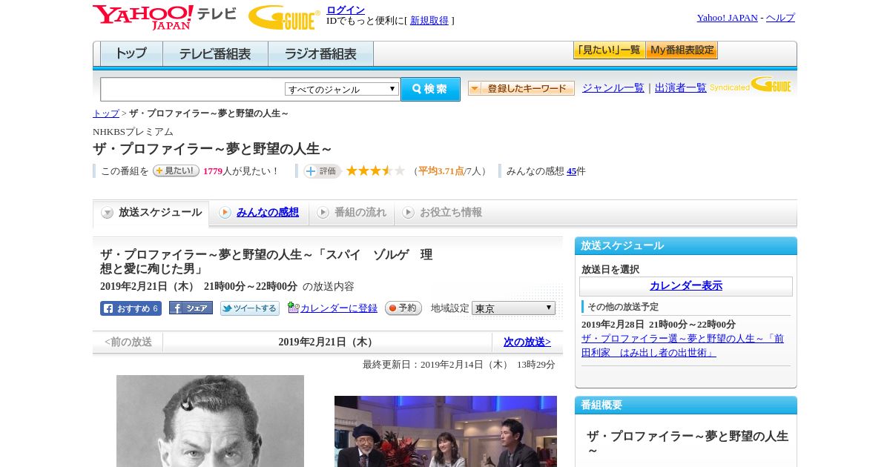Click the 見たい! plus button
Viewport: 890px width, 467px height.
click(176, 170)
